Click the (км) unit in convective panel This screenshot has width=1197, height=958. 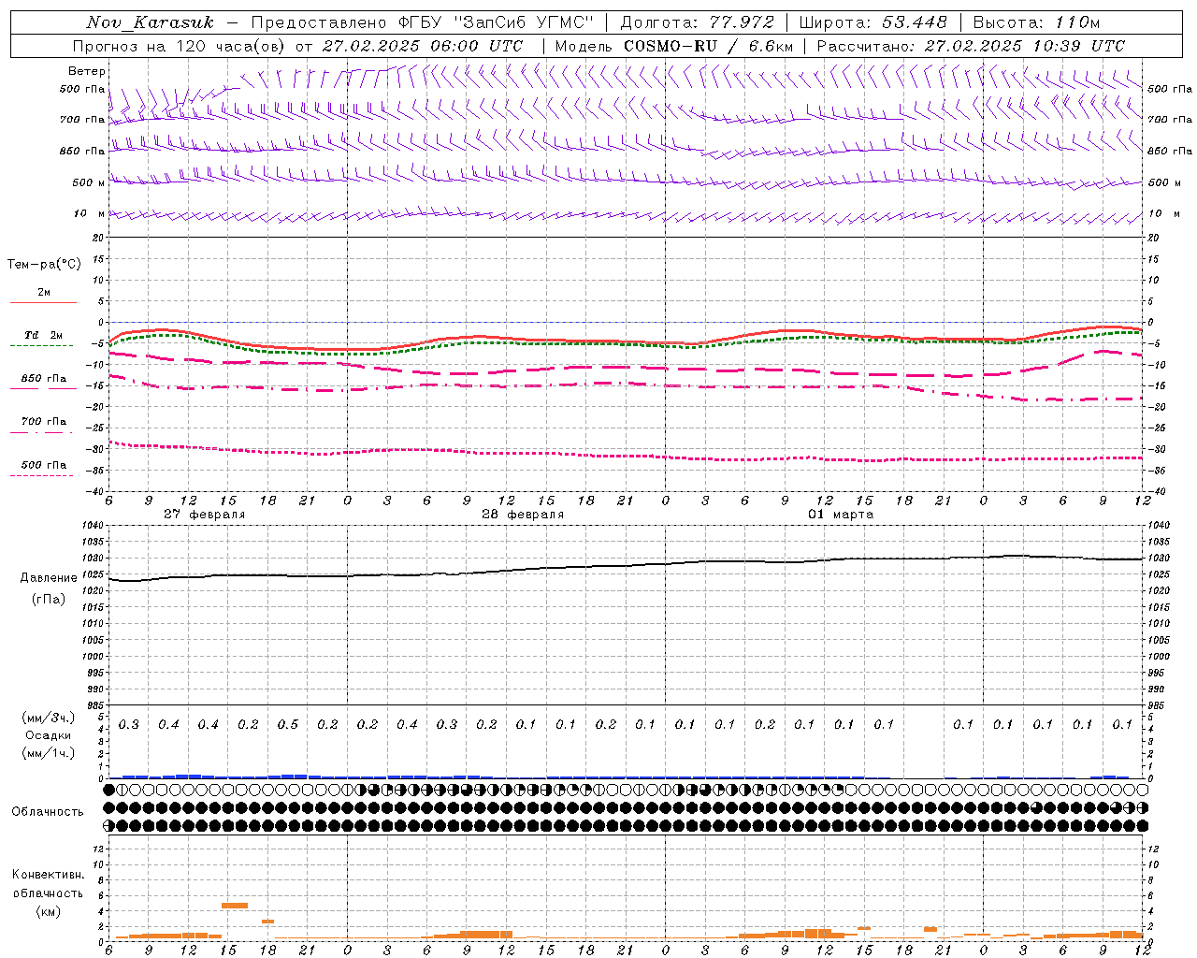point(48,911)
